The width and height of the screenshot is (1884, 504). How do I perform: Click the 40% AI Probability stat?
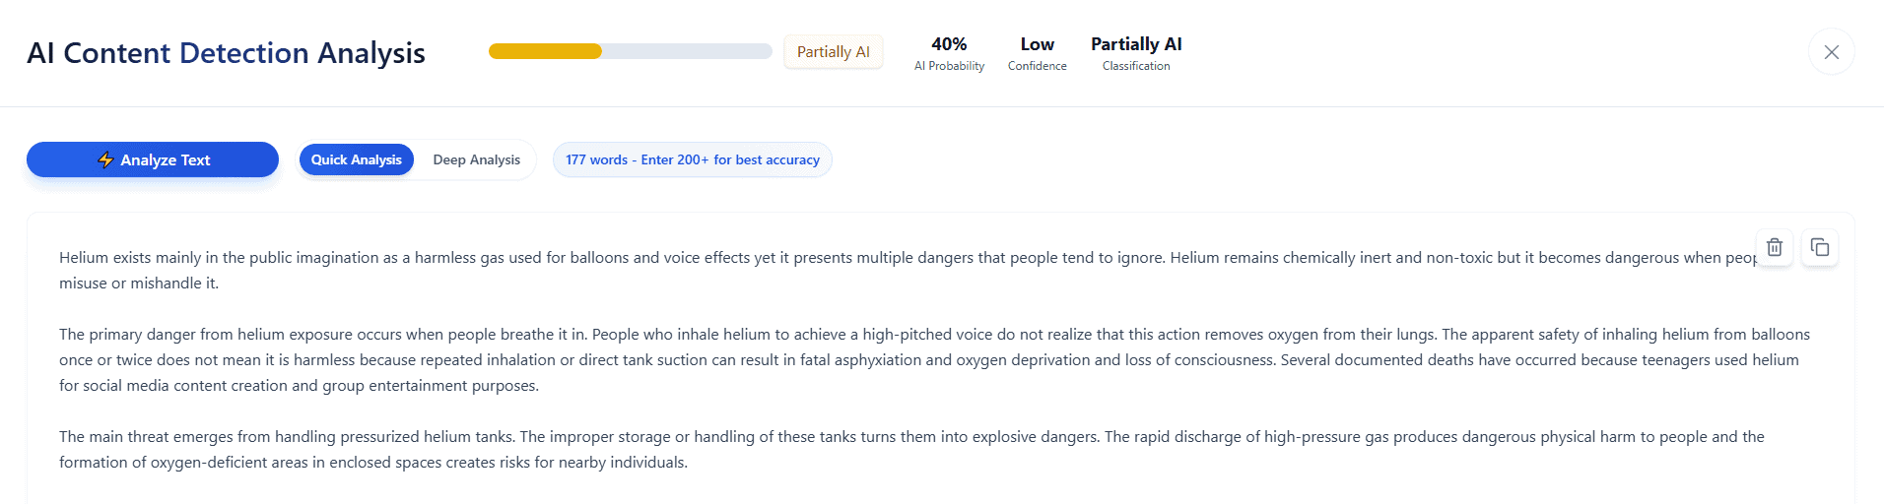coord(949,53)
